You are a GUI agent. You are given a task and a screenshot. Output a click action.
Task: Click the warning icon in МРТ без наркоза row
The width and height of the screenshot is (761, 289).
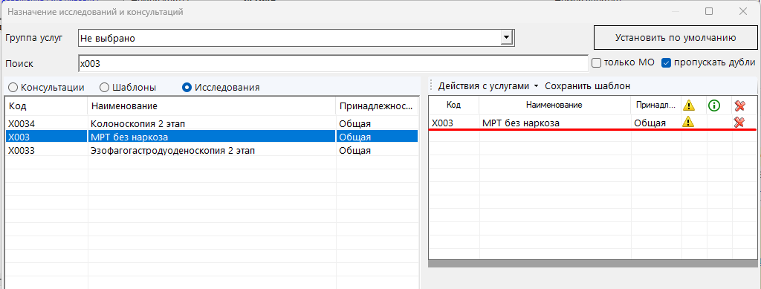tap(687, 123)
